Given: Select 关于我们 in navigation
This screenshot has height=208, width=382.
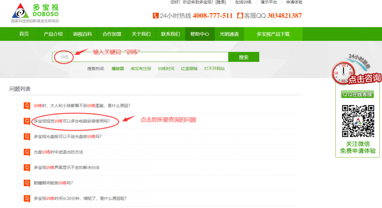Looking at the screenshot, I should [x=141, y=34].
